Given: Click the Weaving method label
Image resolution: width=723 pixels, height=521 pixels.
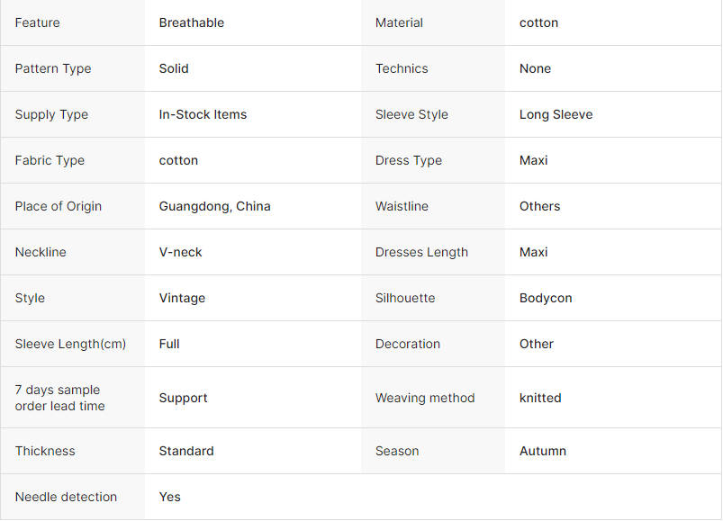Looking at the screenshot, I should (x=425, y=398).
